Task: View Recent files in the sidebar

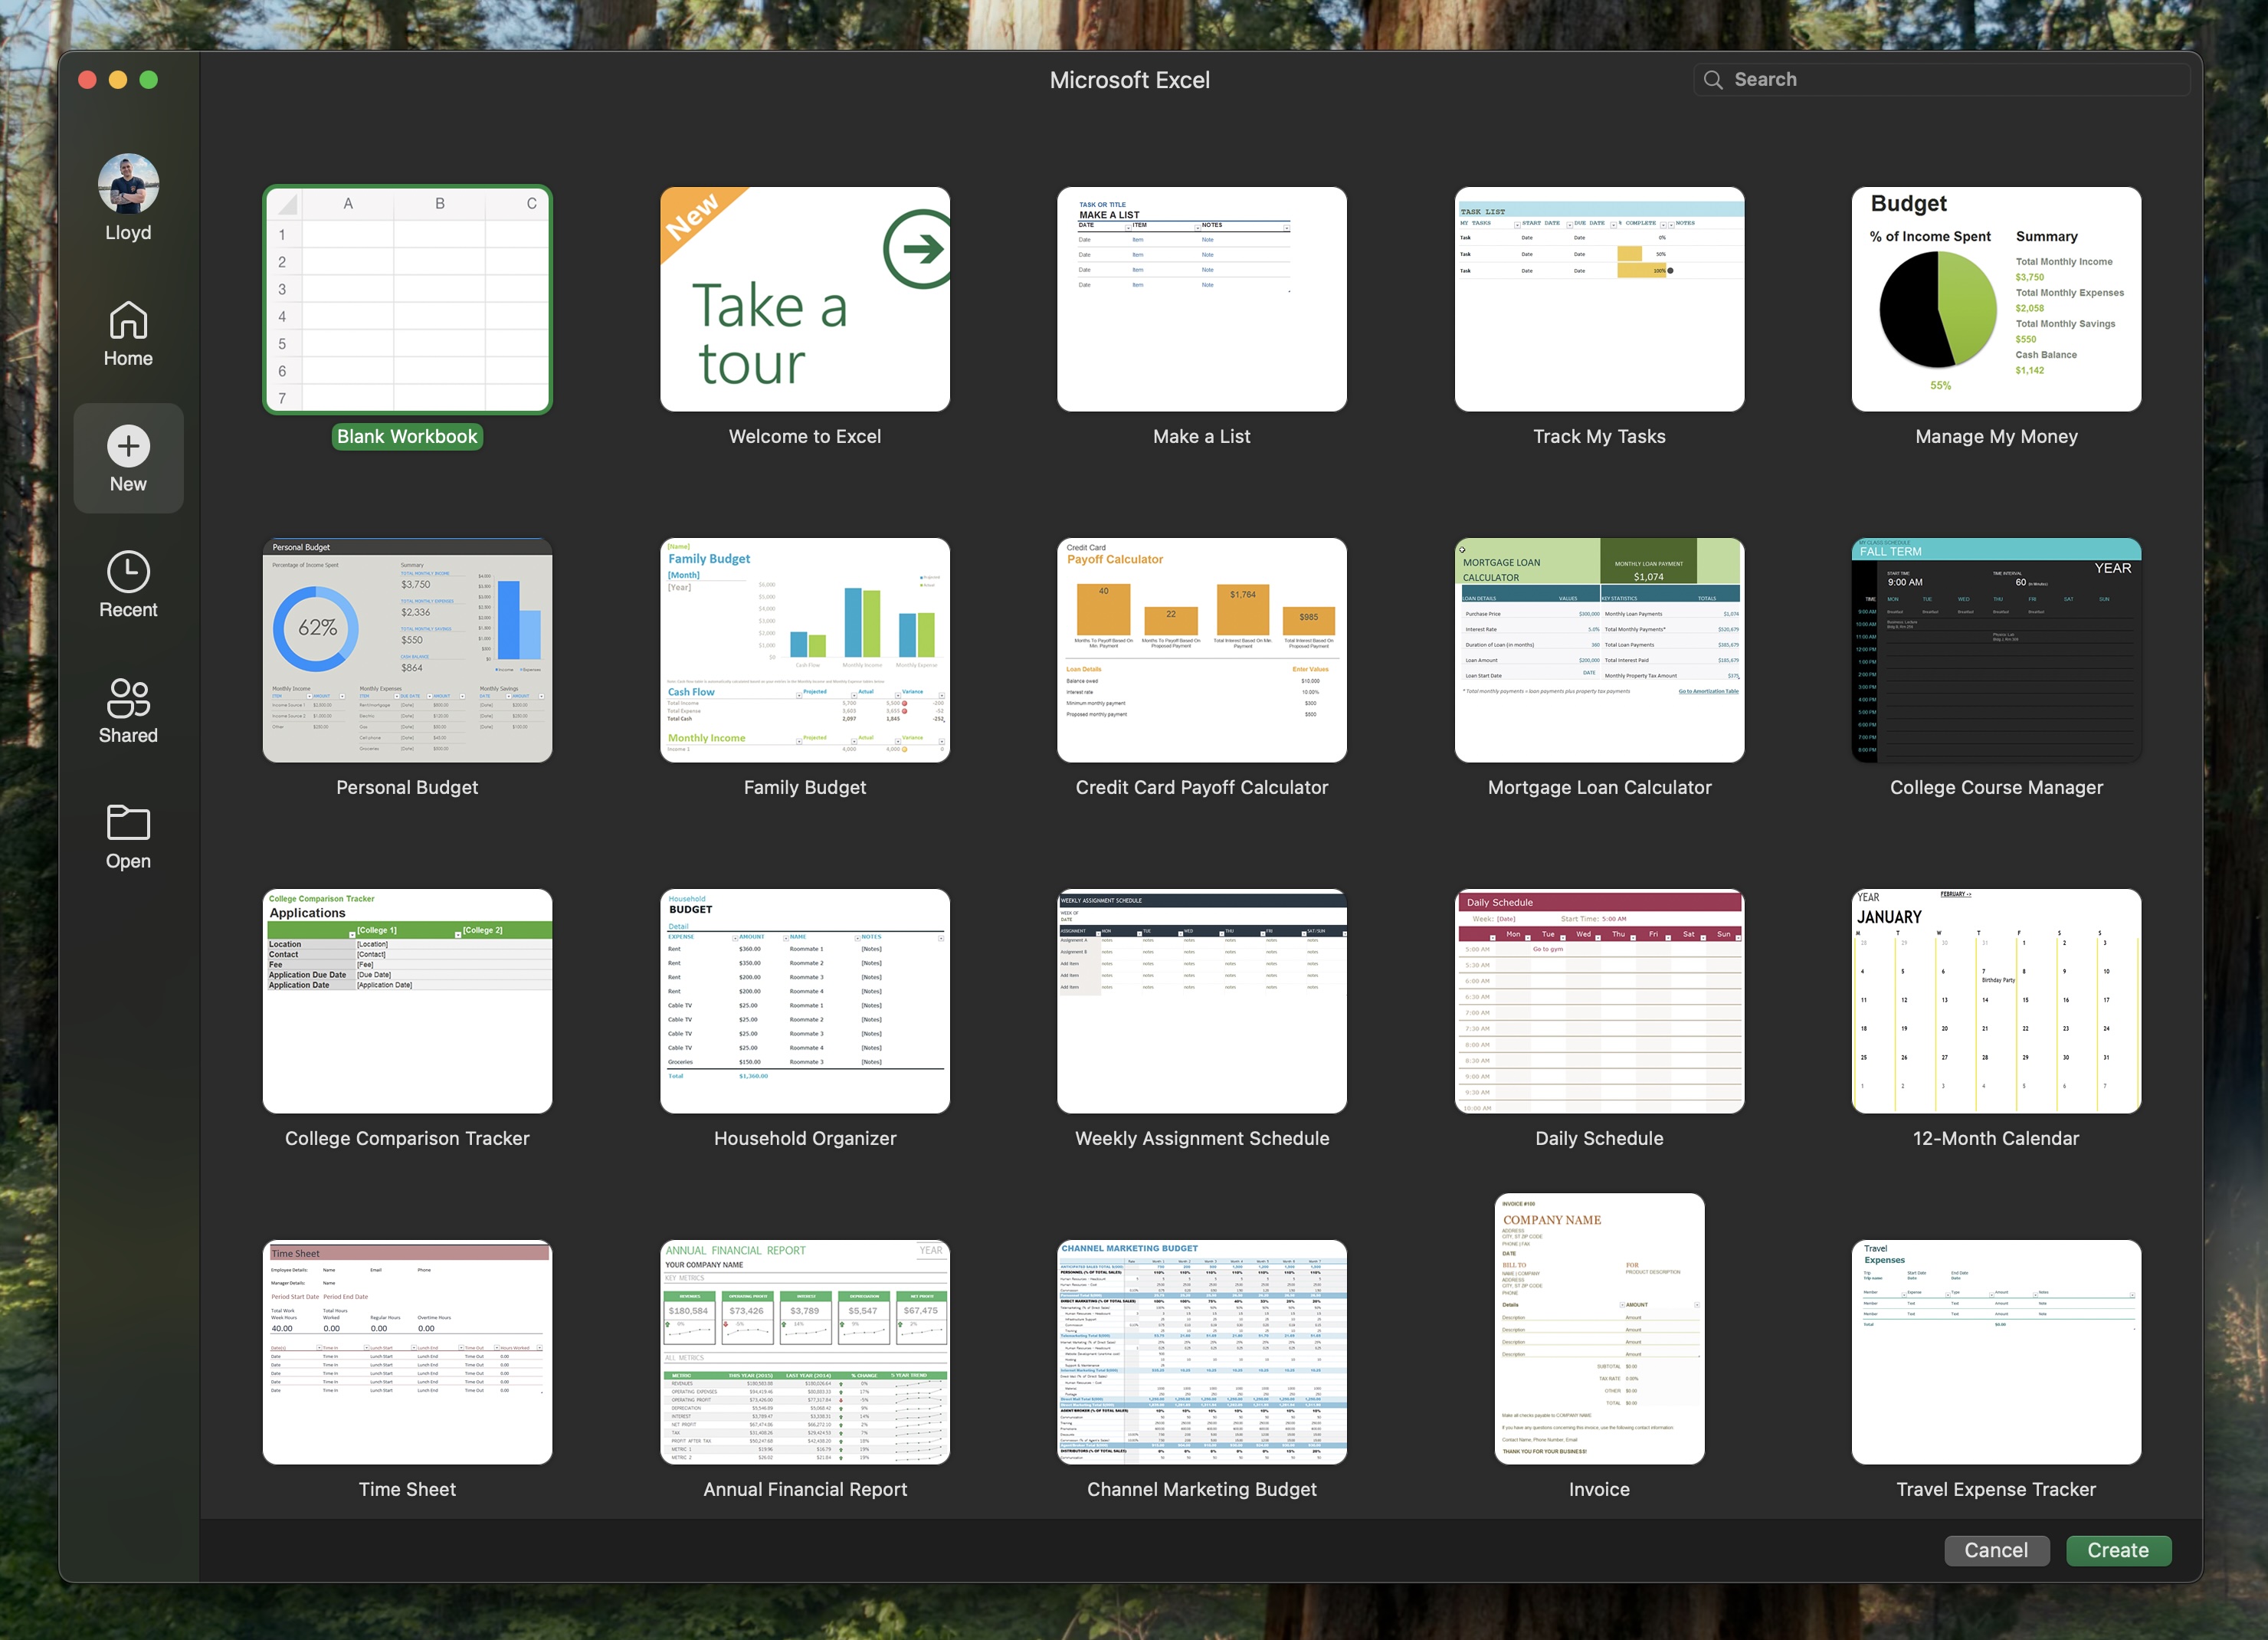Action: (x=127, y=584)
